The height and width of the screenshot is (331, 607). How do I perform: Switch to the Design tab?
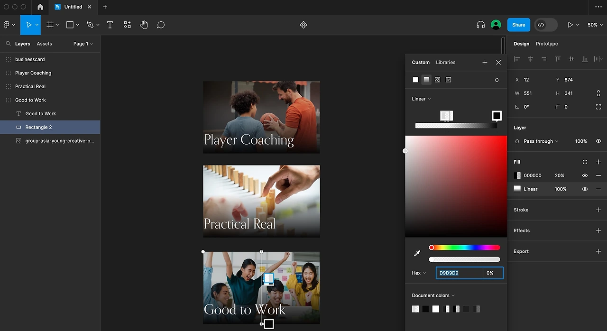point(521,44)
